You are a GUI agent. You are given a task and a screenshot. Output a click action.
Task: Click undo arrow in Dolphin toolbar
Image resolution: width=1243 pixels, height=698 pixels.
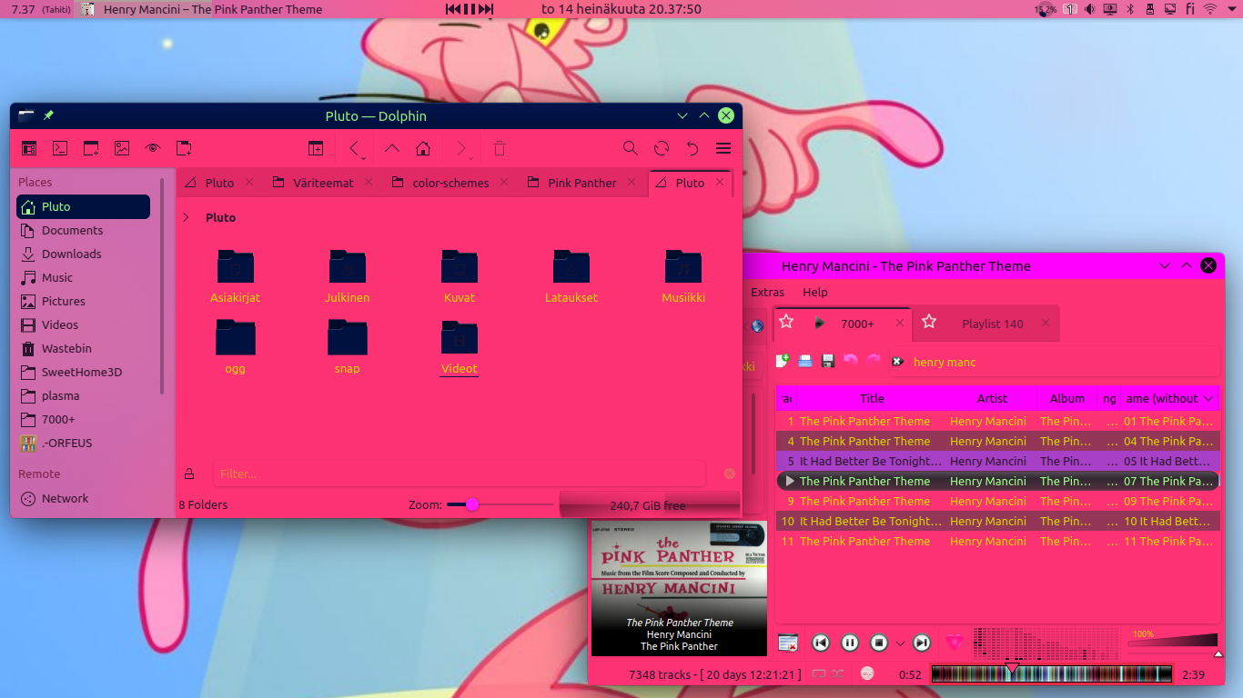tap(692, 148)
